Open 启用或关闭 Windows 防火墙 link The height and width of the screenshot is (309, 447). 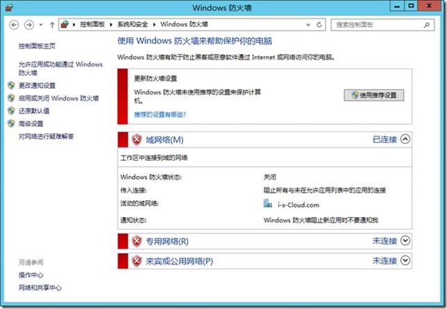point(58,98)
